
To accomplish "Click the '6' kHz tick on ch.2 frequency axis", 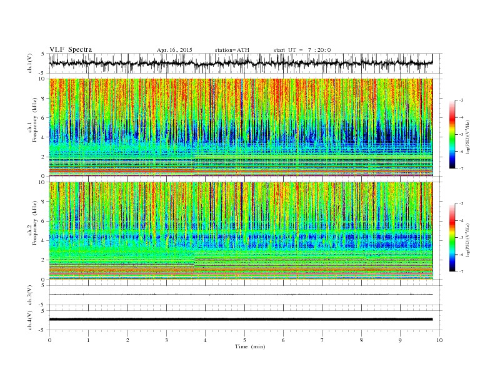I will point(44,221).
